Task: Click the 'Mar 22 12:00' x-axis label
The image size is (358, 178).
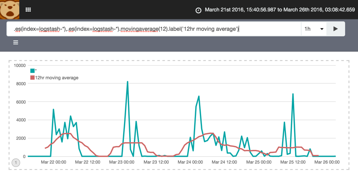Action: (x=87, y=162)
